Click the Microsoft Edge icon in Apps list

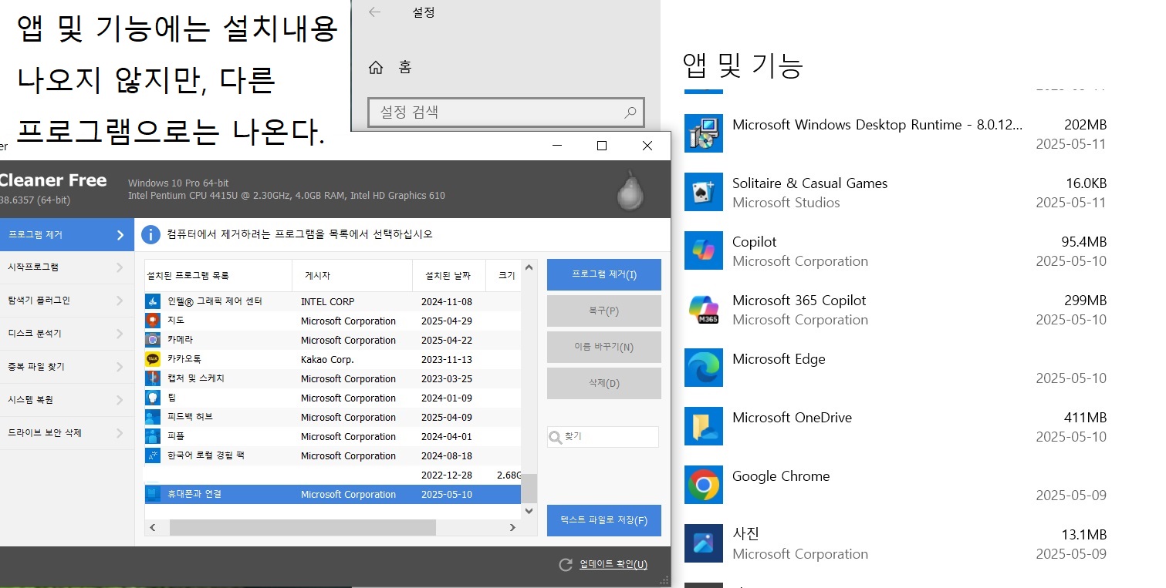tap(704, 368)
